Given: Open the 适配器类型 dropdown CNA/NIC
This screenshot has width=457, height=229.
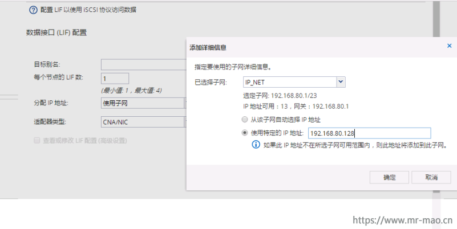Looking at the screenshot, I should coord(144,122).
